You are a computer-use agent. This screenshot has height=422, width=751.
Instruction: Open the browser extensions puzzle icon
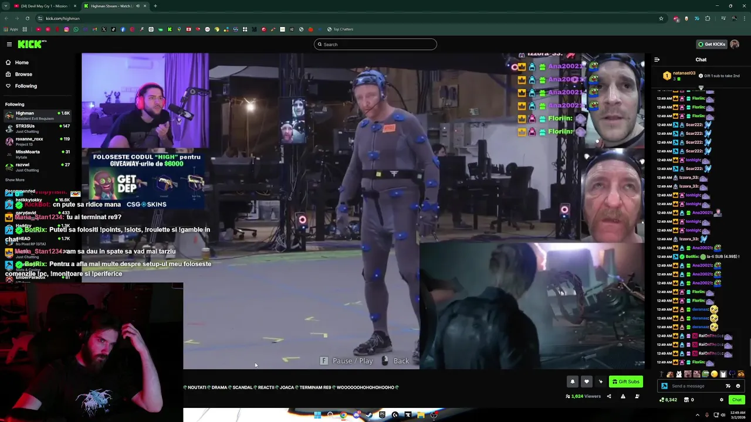point(708,18)
